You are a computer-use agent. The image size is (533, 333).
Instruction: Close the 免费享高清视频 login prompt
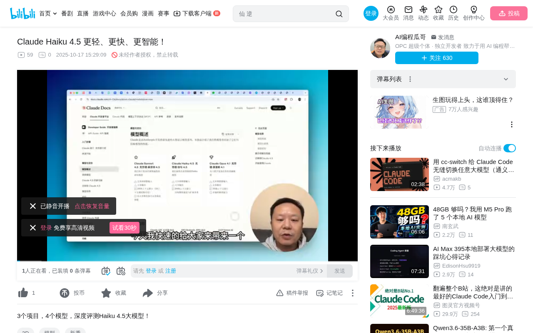[x=33, y=228]
